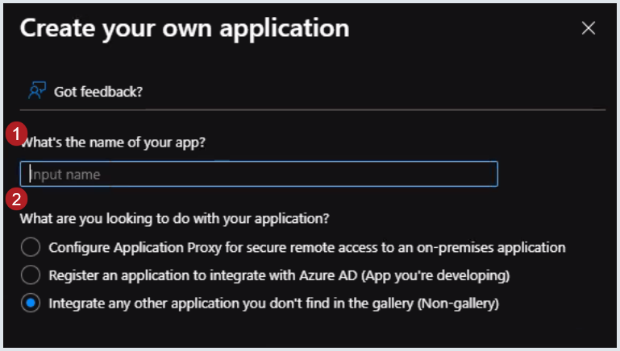Click the What's the name of your app label
The image size is (620, 351).
click(113, 142)
